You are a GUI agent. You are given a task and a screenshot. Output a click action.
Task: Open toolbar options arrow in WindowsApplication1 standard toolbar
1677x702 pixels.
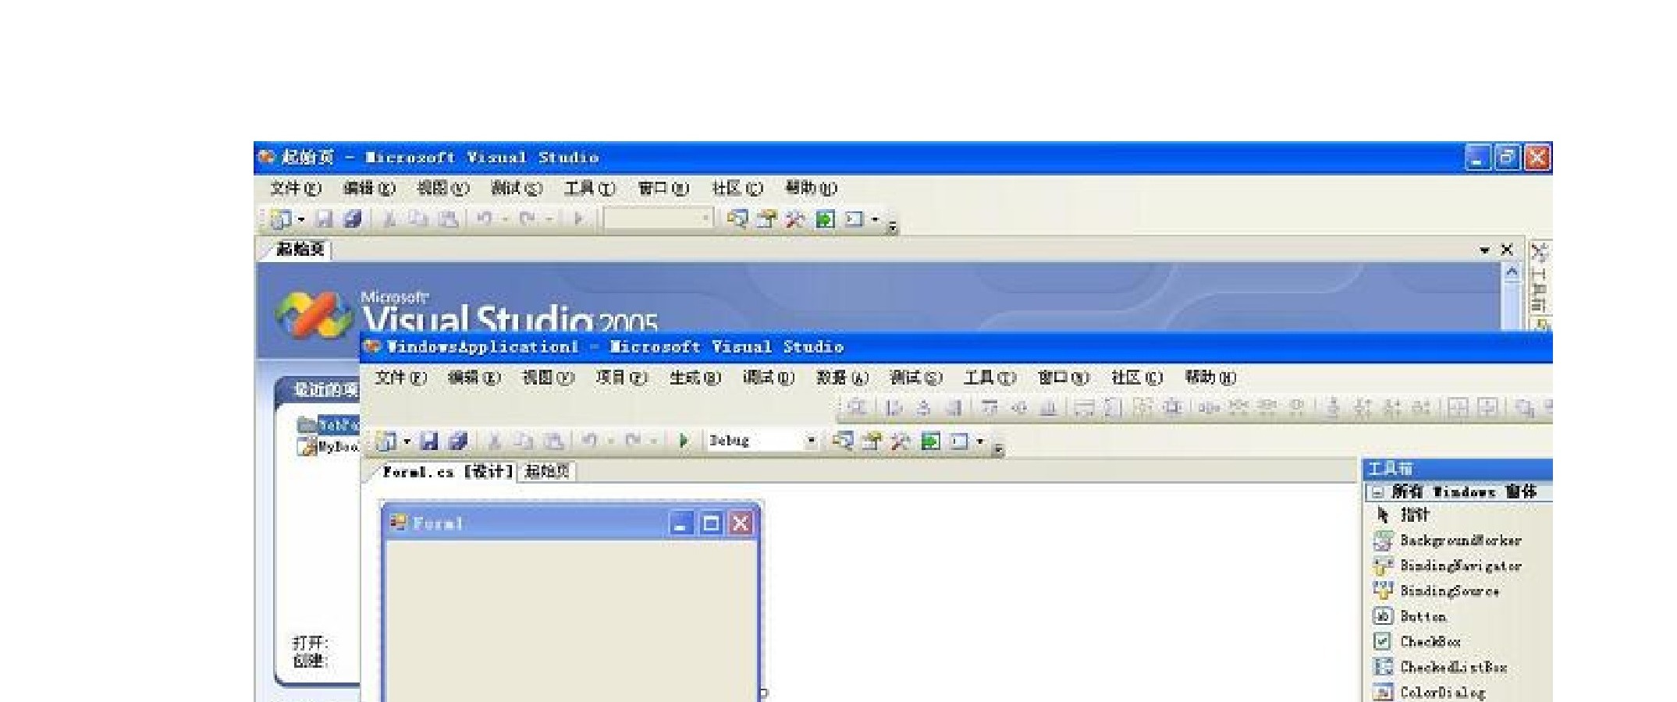[997, 448]
